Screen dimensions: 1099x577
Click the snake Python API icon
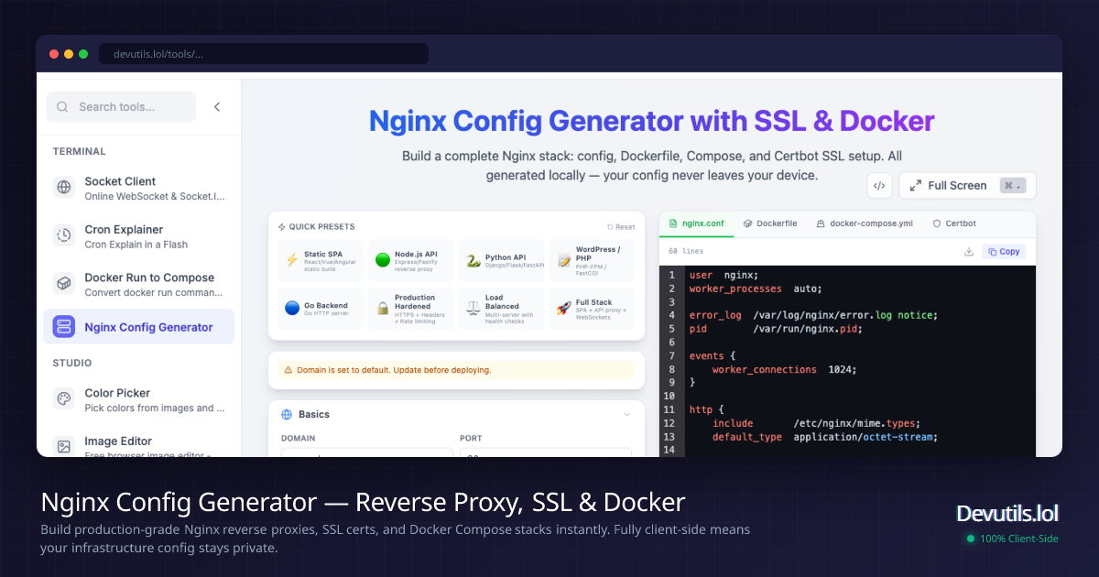coord(473,260)
